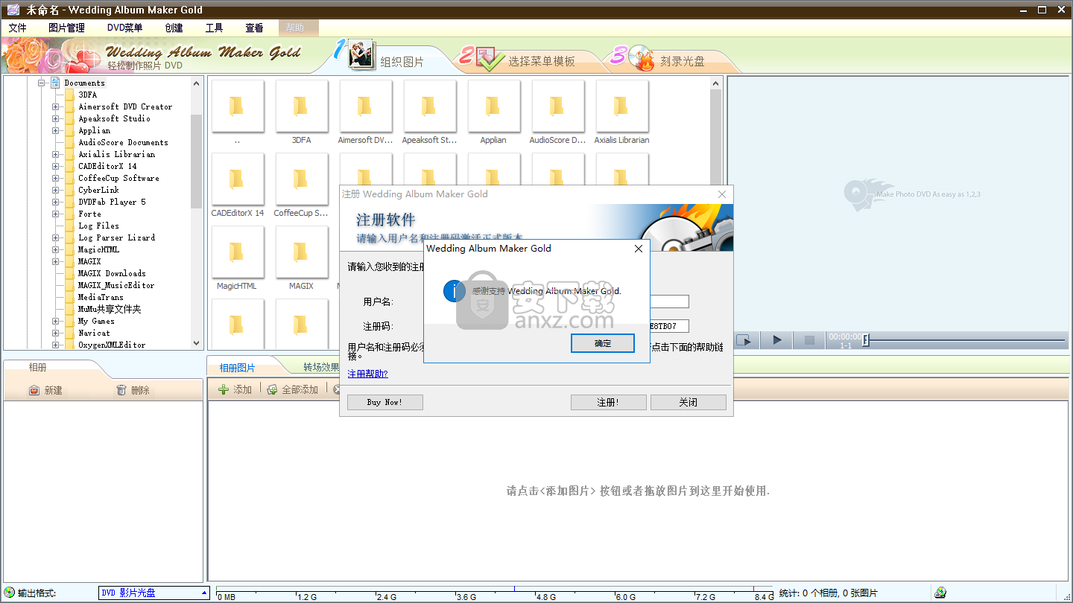Click the 注册! button

coord(608,402)
